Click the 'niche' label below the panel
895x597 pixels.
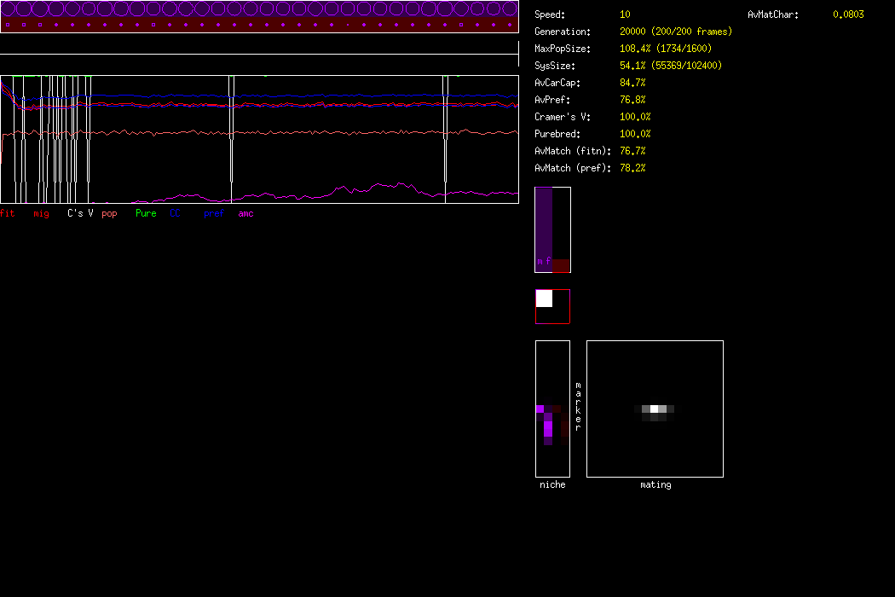tap(552, 484)
